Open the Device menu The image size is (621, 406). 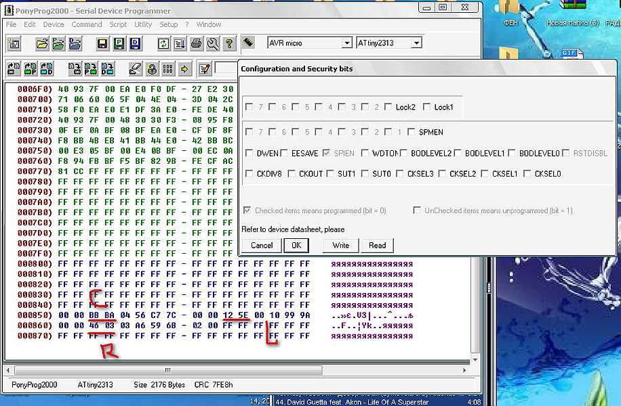coord(54,24)
